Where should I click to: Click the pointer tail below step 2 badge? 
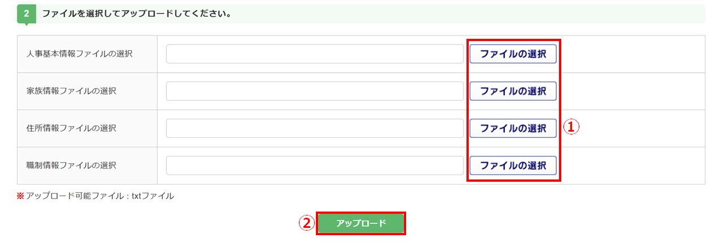(x=27, y=24)
